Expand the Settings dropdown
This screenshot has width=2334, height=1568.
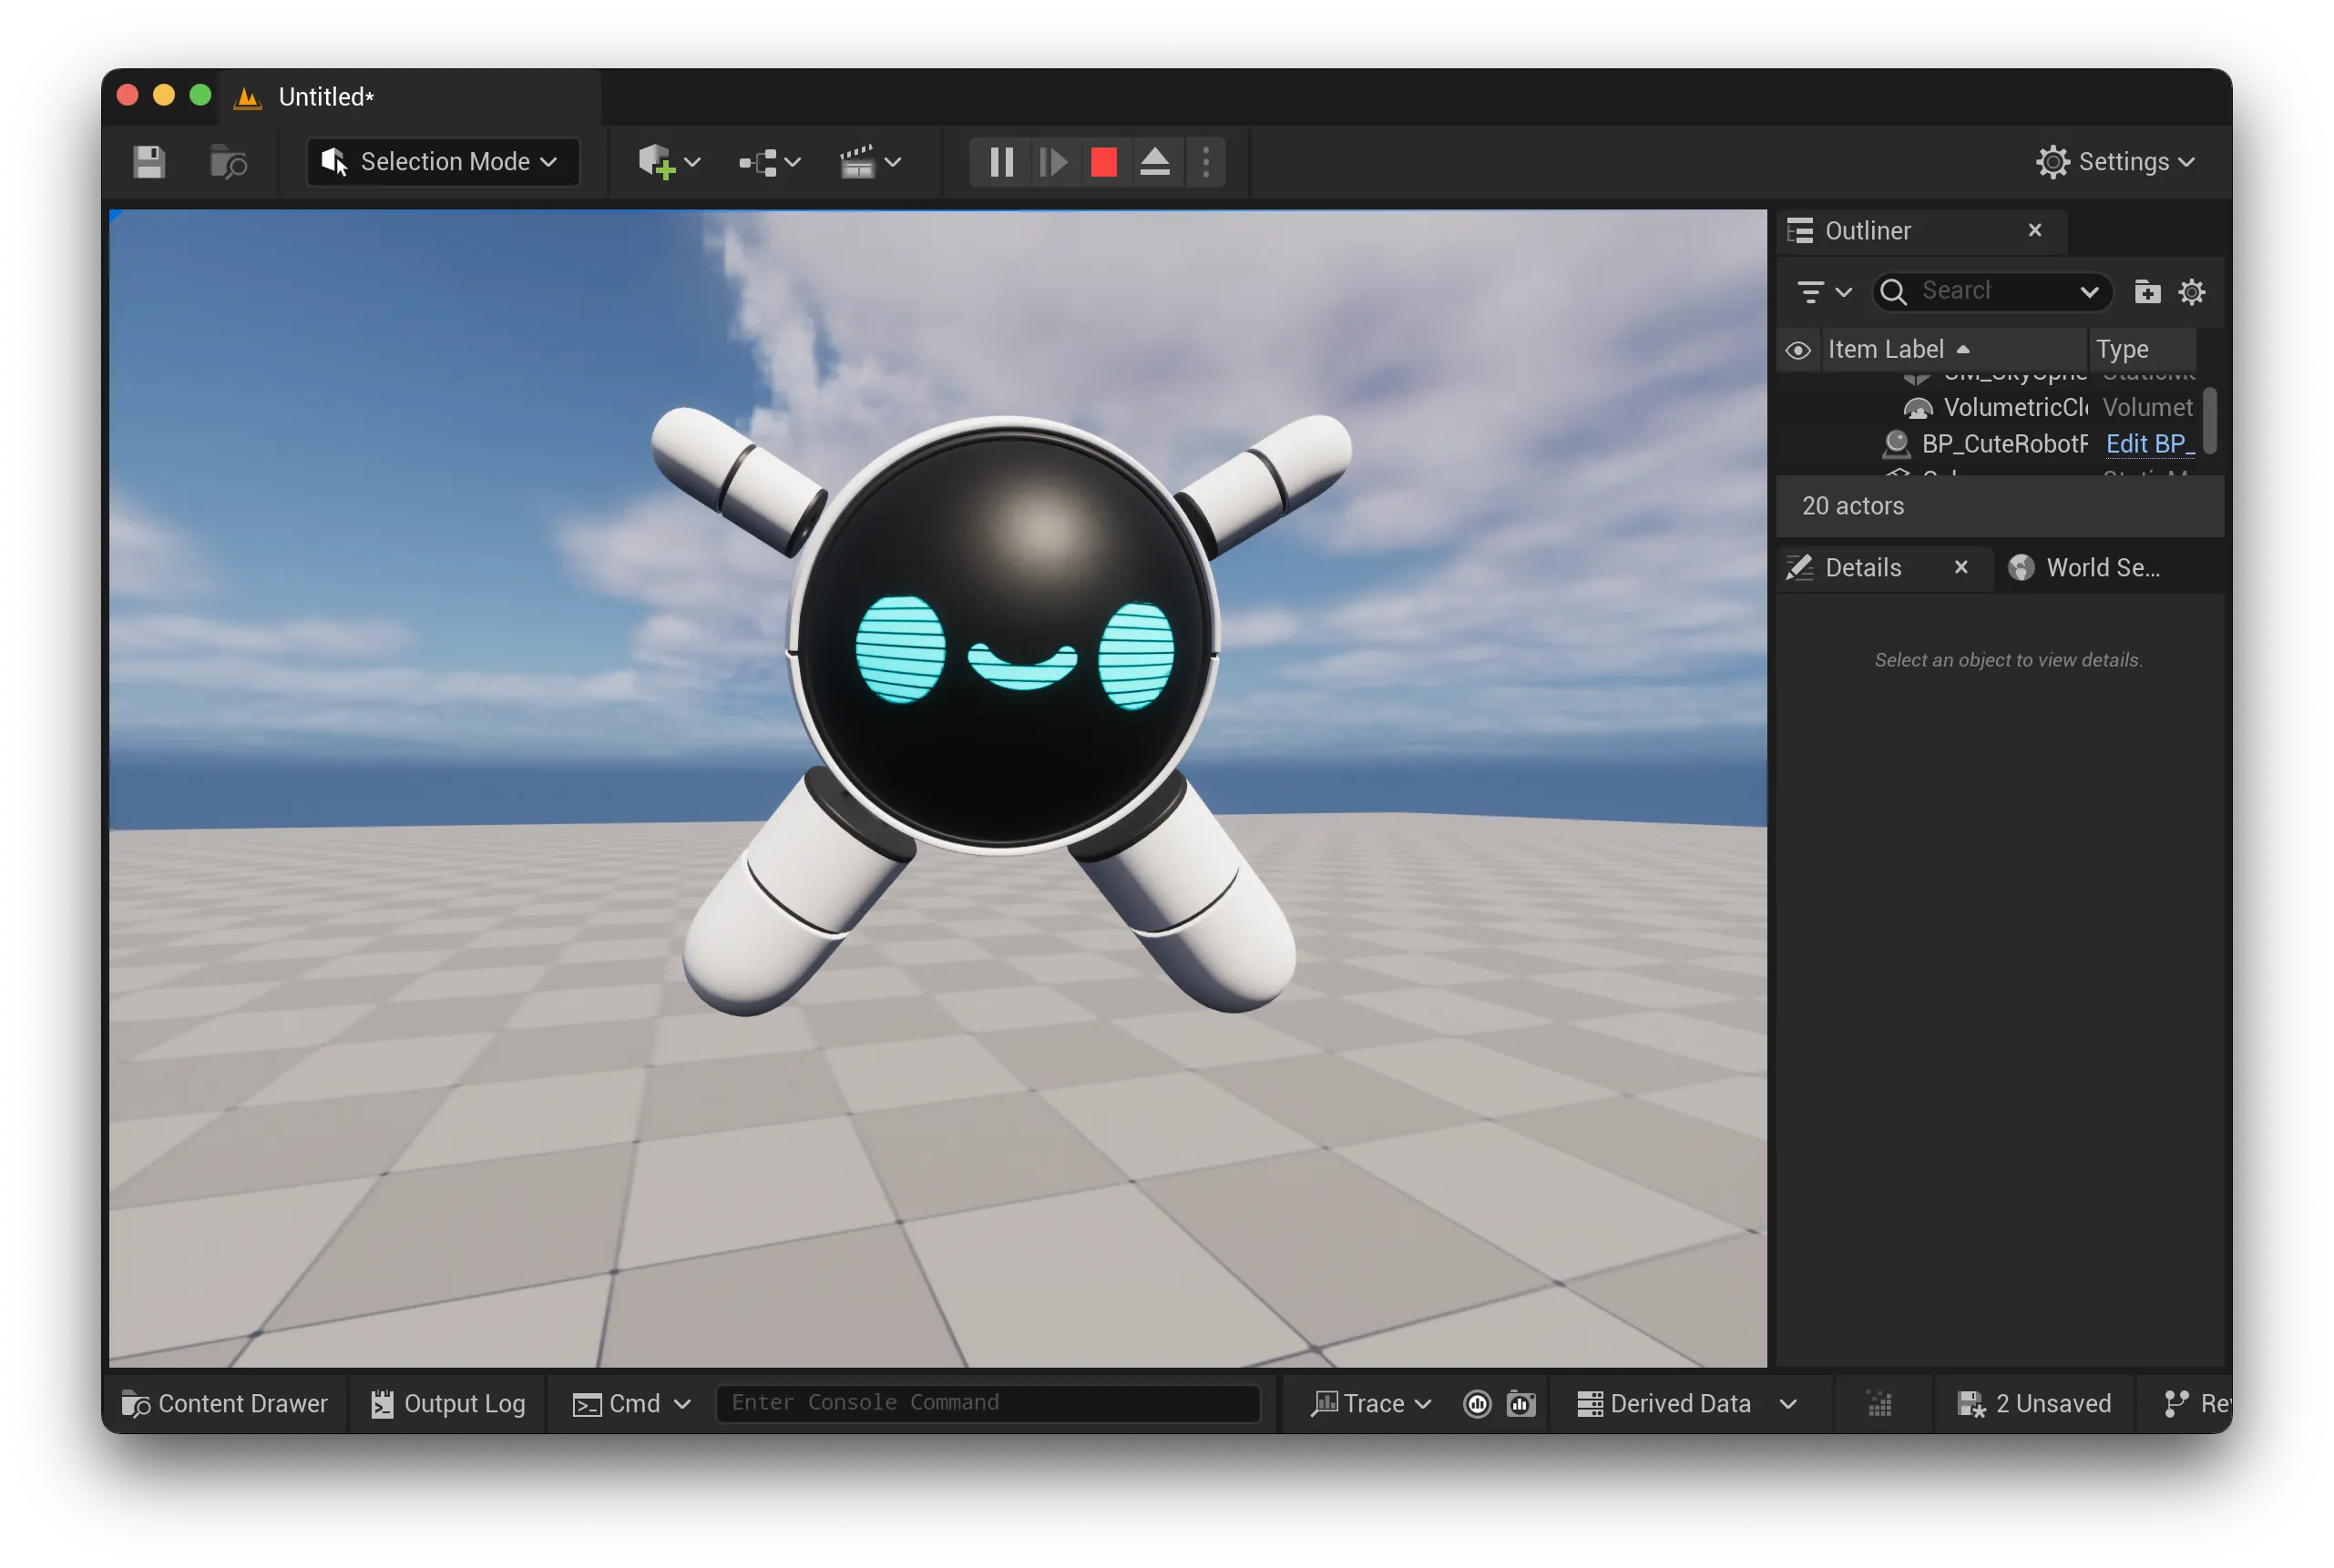[x=2116, y=162]
